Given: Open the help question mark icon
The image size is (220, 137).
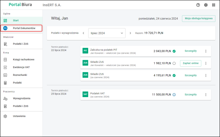Looking at the screenshot, I should coord(198,5).
